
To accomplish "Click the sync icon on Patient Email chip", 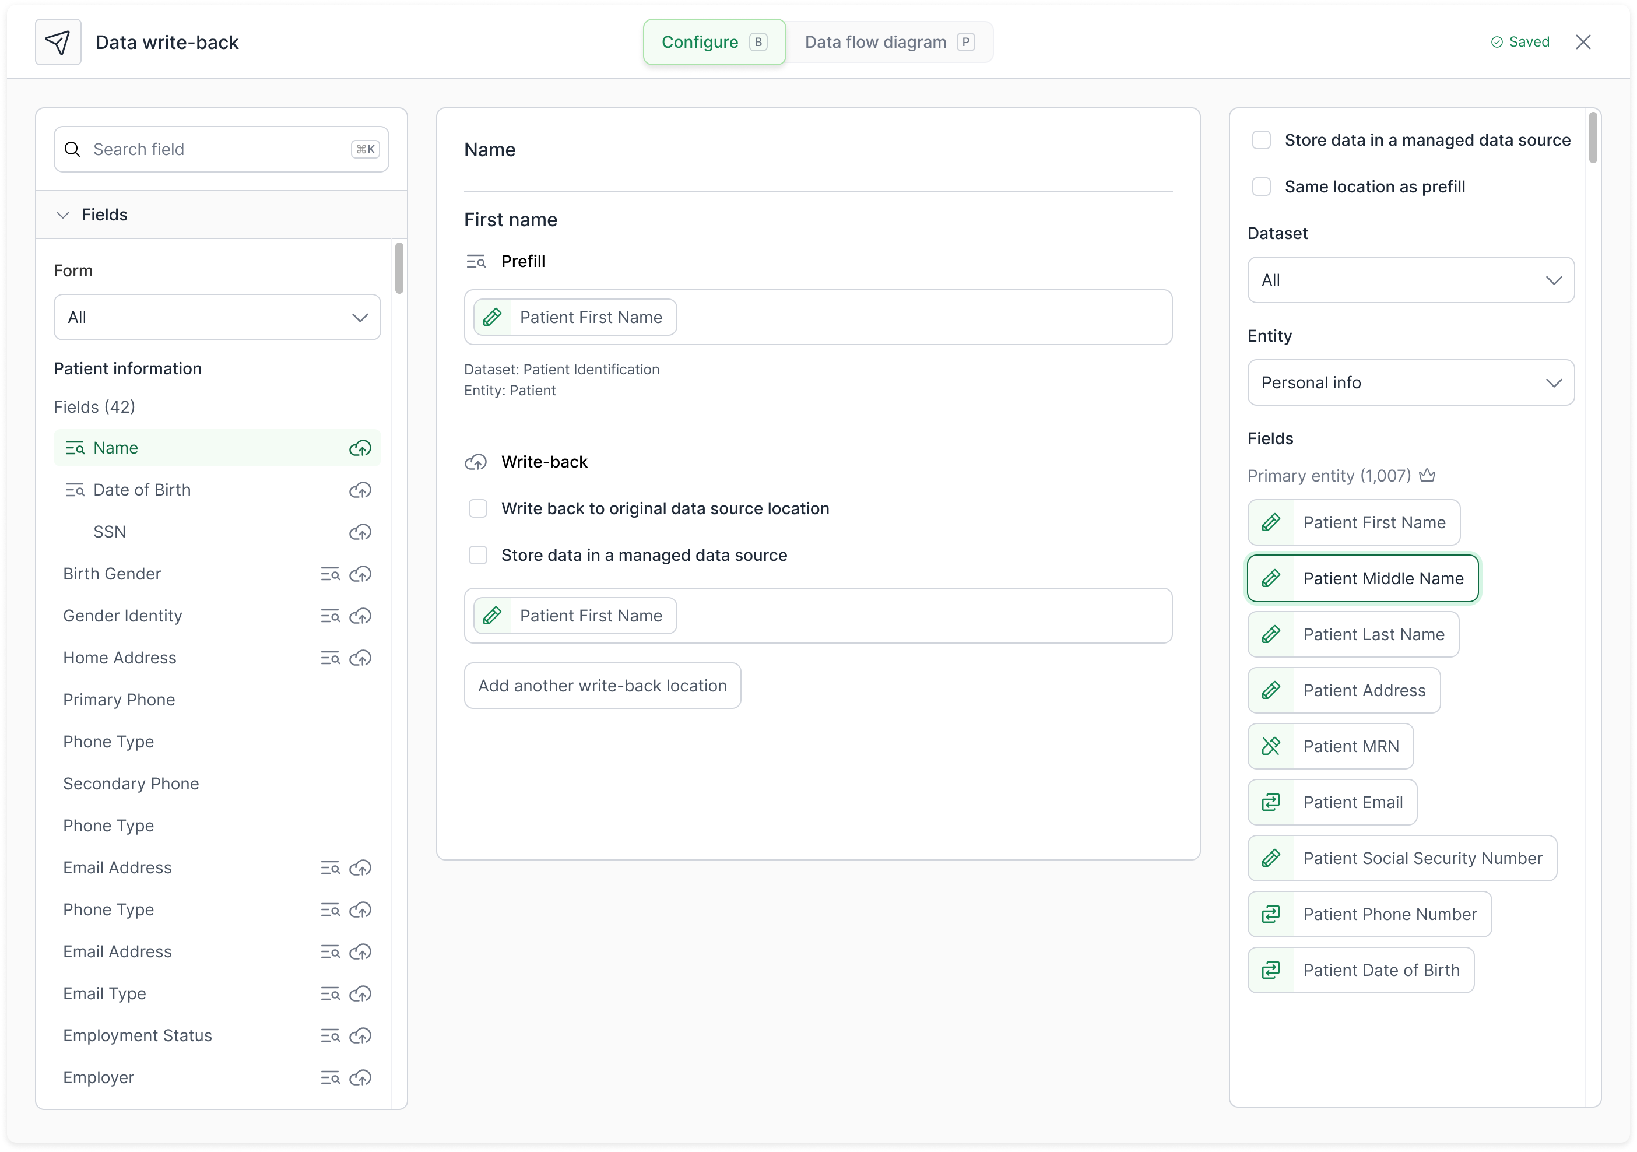I will [1271, 802].
